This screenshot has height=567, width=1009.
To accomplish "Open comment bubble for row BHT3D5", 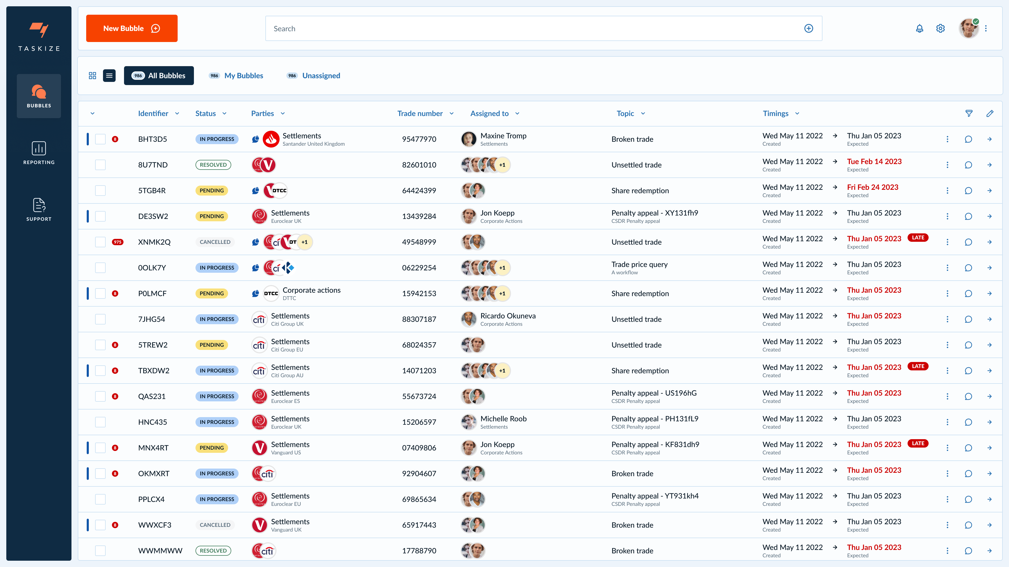I will [x=968, y=139].
